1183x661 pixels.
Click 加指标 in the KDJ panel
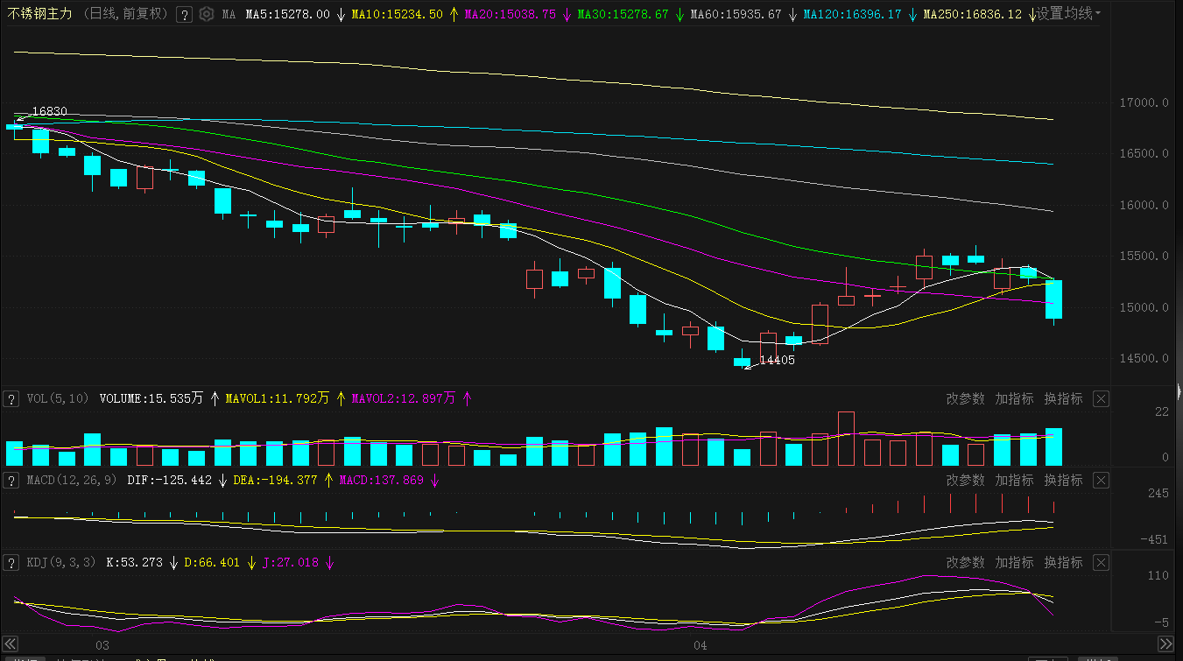coord(1014,562)
